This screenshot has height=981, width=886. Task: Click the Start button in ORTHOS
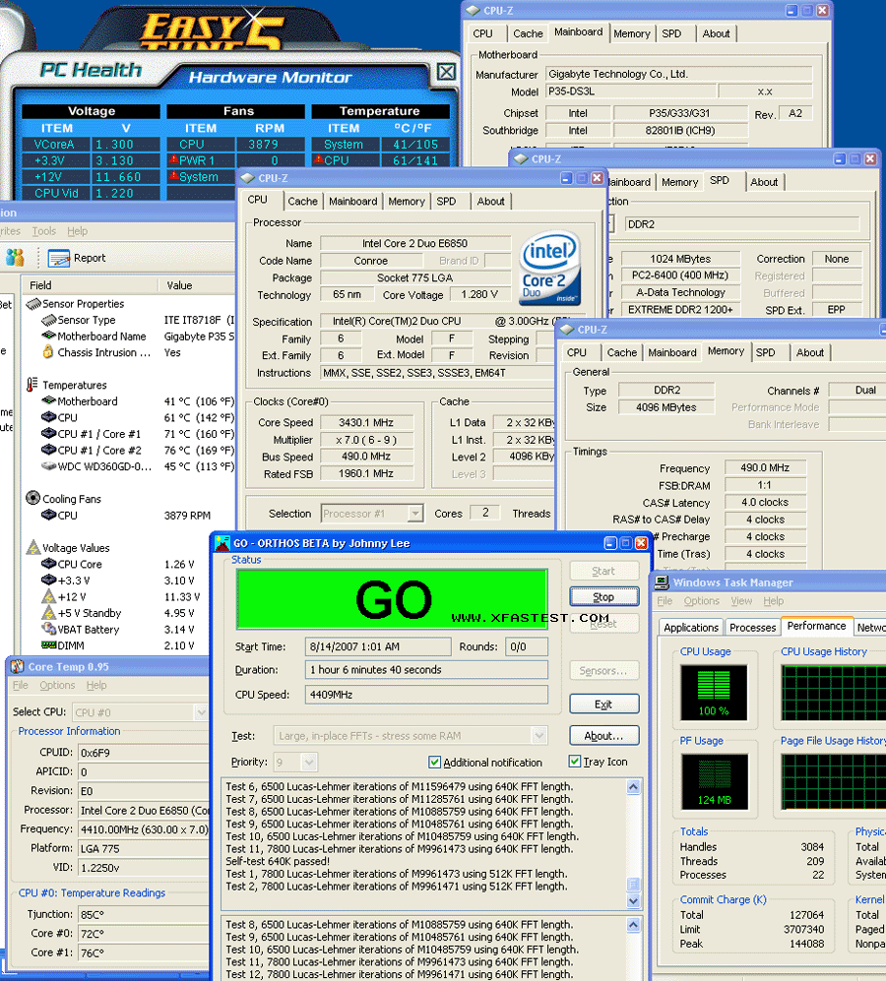(604, 571)
